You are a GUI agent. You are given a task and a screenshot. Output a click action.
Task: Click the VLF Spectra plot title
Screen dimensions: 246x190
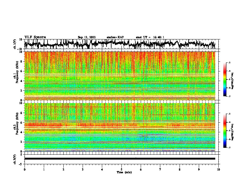pos(35,37)
